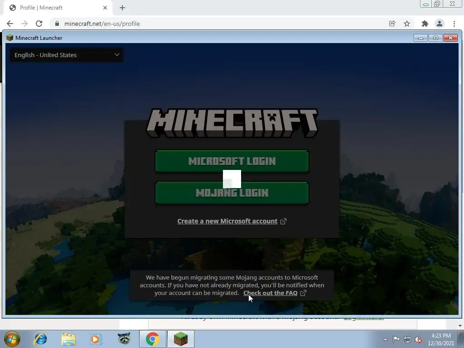
Task: Open the Chrome three-dot menu
Action: [x=454, y=24]
